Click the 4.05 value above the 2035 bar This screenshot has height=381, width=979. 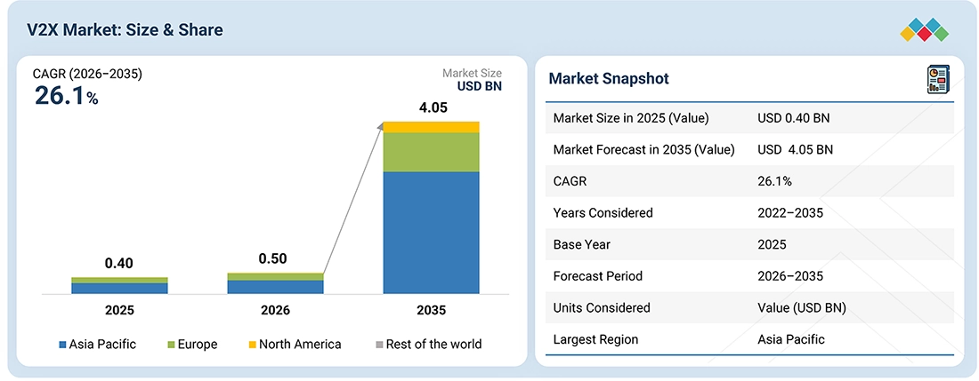[x=432, y=107]
